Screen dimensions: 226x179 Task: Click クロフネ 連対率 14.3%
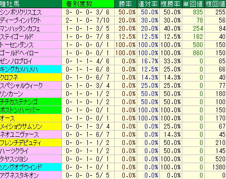[150, 77]
